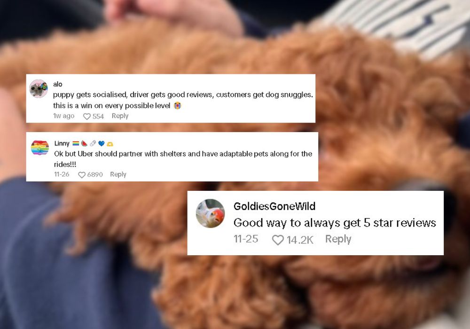Image resolution: width=470 pixels, height=329 pixels.
Task: Open alo's hamster profile picture
Action: click(39, 89)
